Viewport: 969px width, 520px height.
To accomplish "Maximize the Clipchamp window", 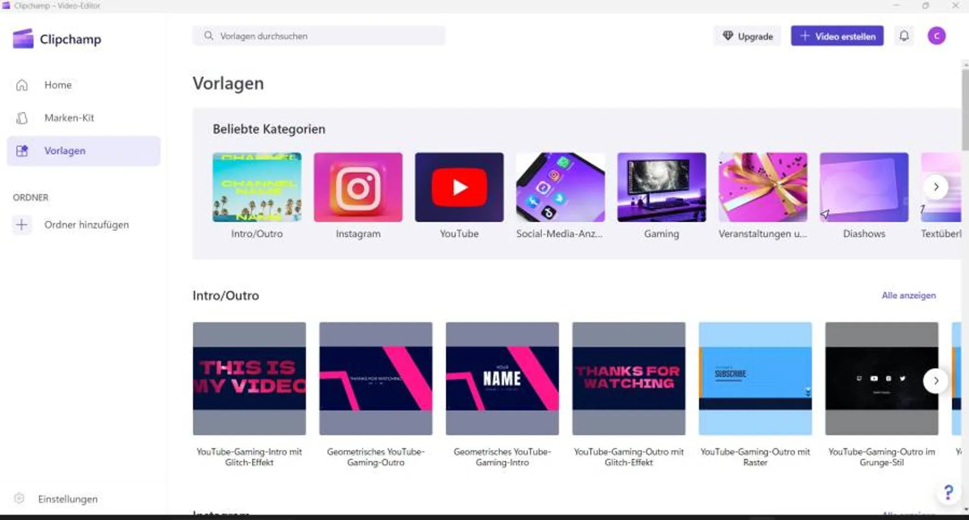I will coord(926,6).
